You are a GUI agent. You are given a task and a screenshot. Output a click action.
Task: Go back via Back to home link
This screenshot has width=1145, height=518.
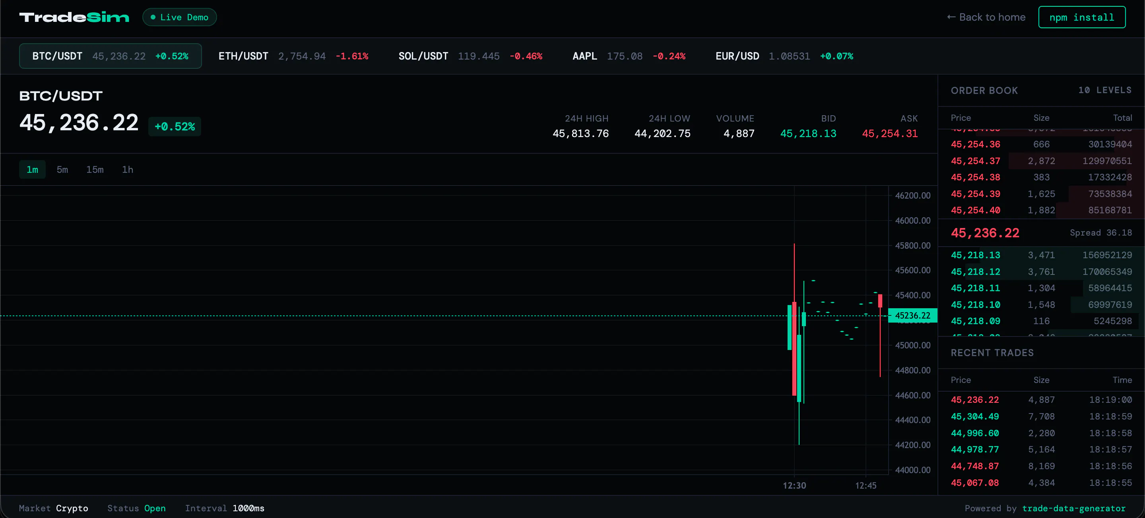pyautogui.click(x=986, y=17)
